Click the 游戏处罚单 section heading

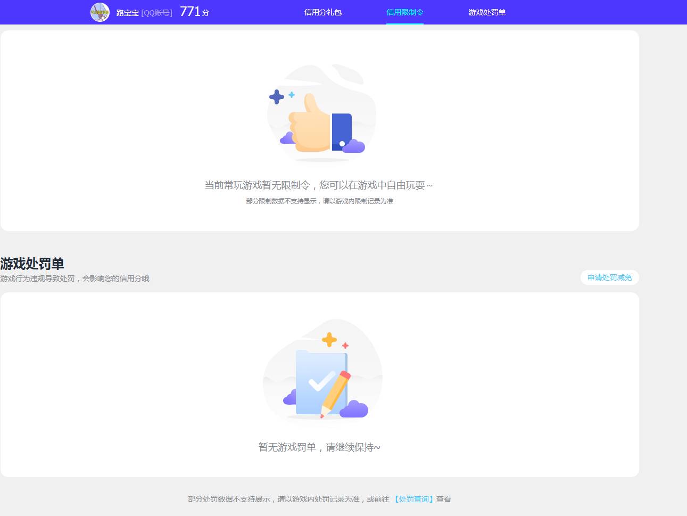pos(32,263)
